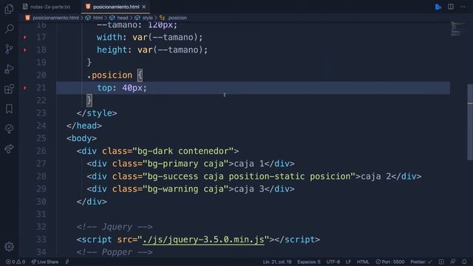
Task: Toggle Live Server on Port 5500
Action: 389,262
